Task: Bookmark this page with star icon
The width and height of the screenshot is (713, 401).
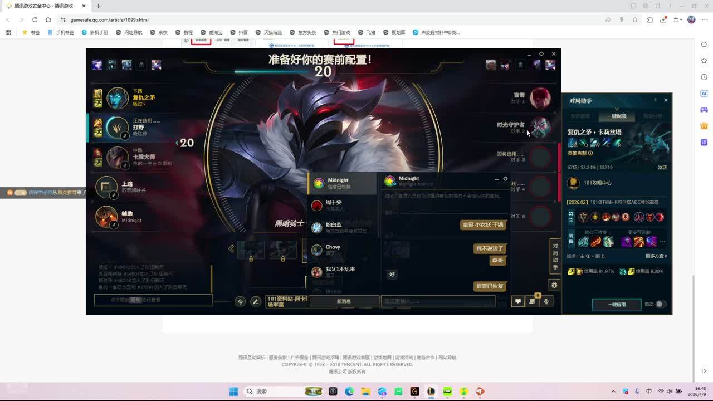Action: [x=635, y=19]
